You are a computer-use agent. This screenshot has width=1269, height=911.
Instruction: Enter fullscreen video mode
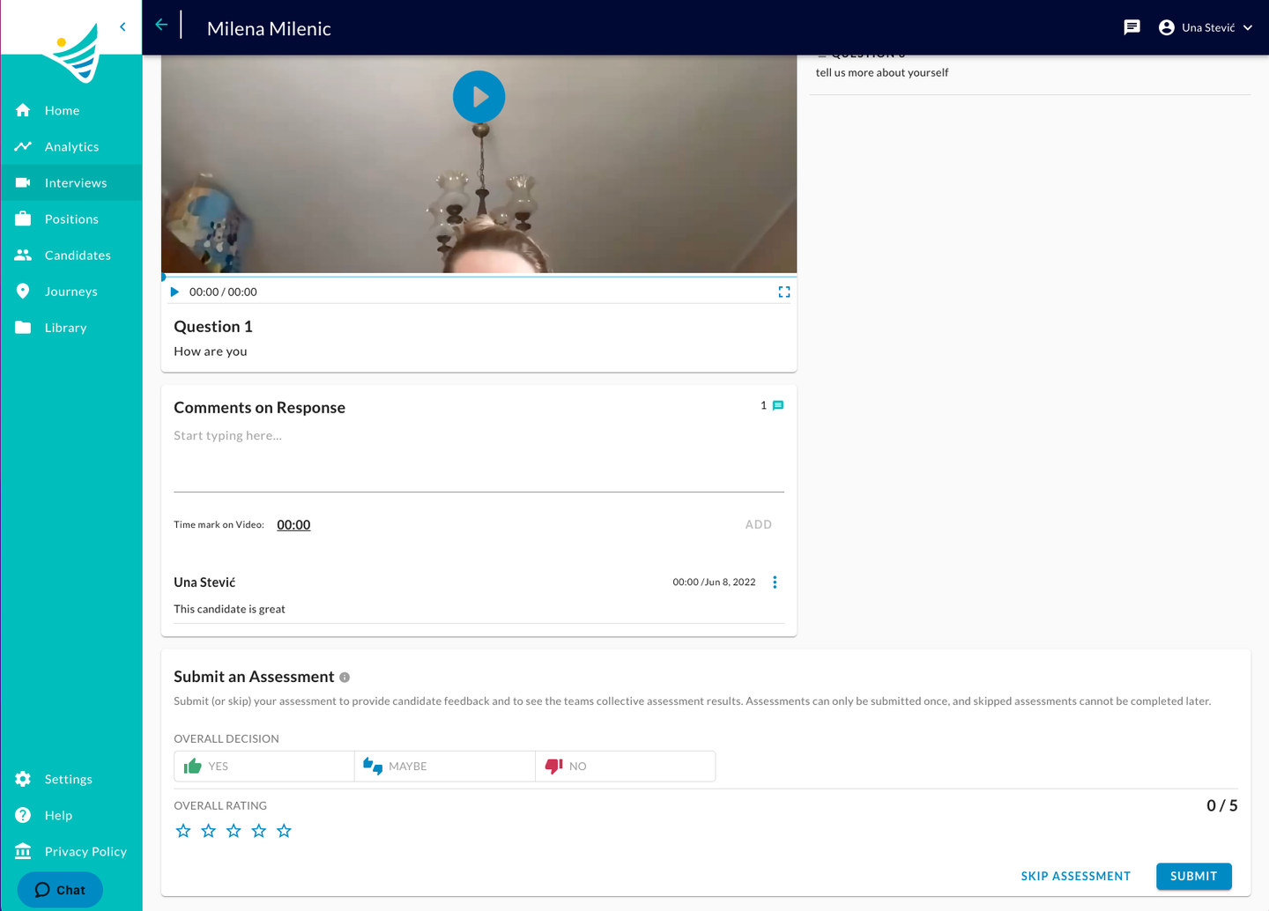pos(783,292)
